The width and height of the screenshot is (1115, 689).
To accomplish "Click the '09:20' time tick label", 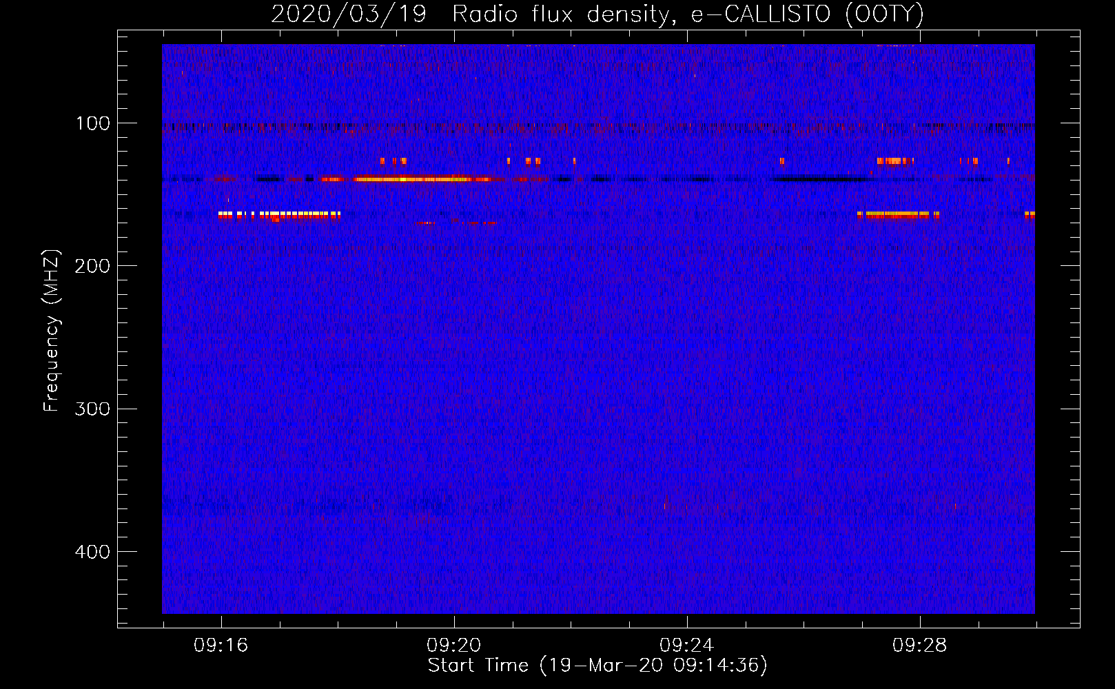I will [453, 646].
